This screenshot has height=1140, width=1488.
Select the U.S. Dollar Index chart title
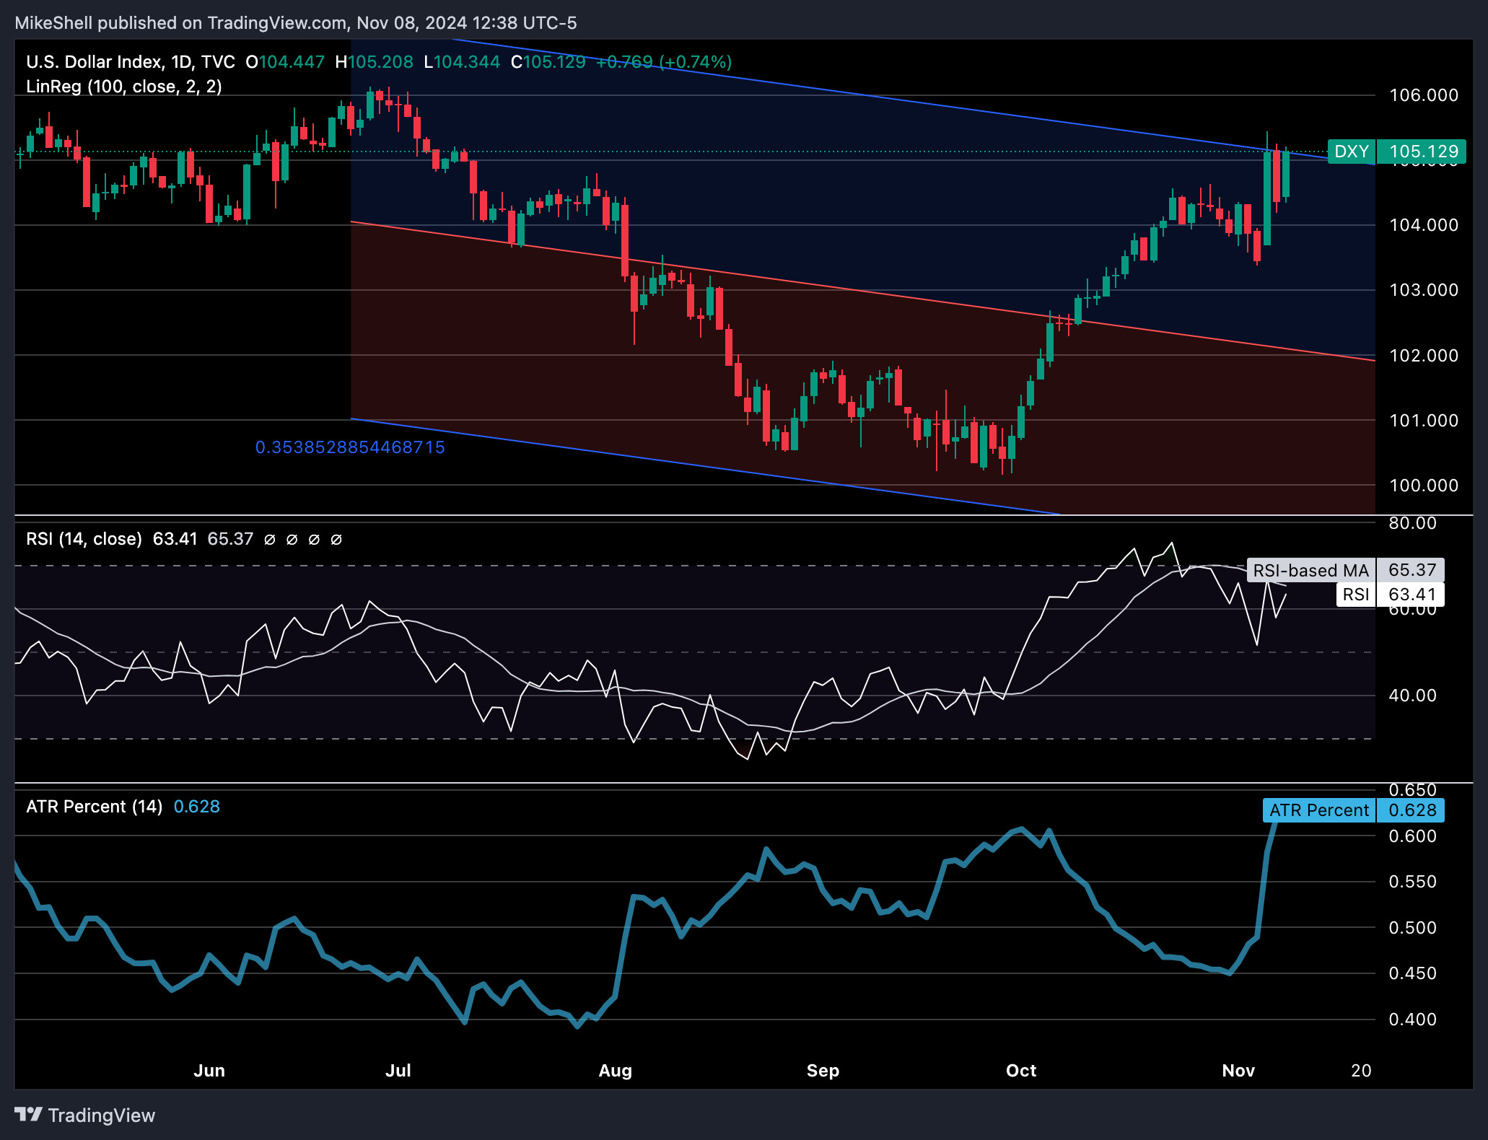[131, 62]
